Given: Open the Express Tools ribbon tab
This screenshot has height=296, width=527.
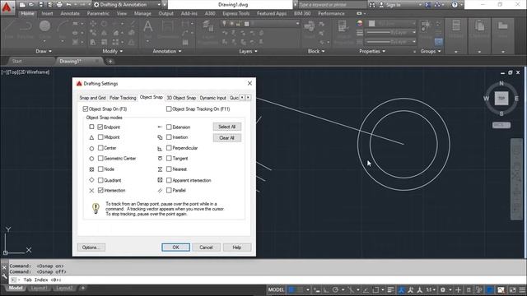Looking at the screenshot, I should tap(236, 13).
